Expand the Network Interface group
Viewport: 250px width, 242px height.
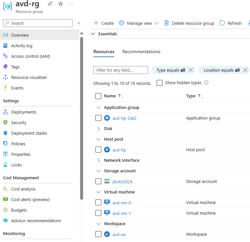(99, 160)
